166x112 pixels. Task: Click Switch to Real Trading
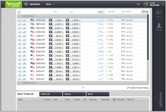(x=138, y=88)
